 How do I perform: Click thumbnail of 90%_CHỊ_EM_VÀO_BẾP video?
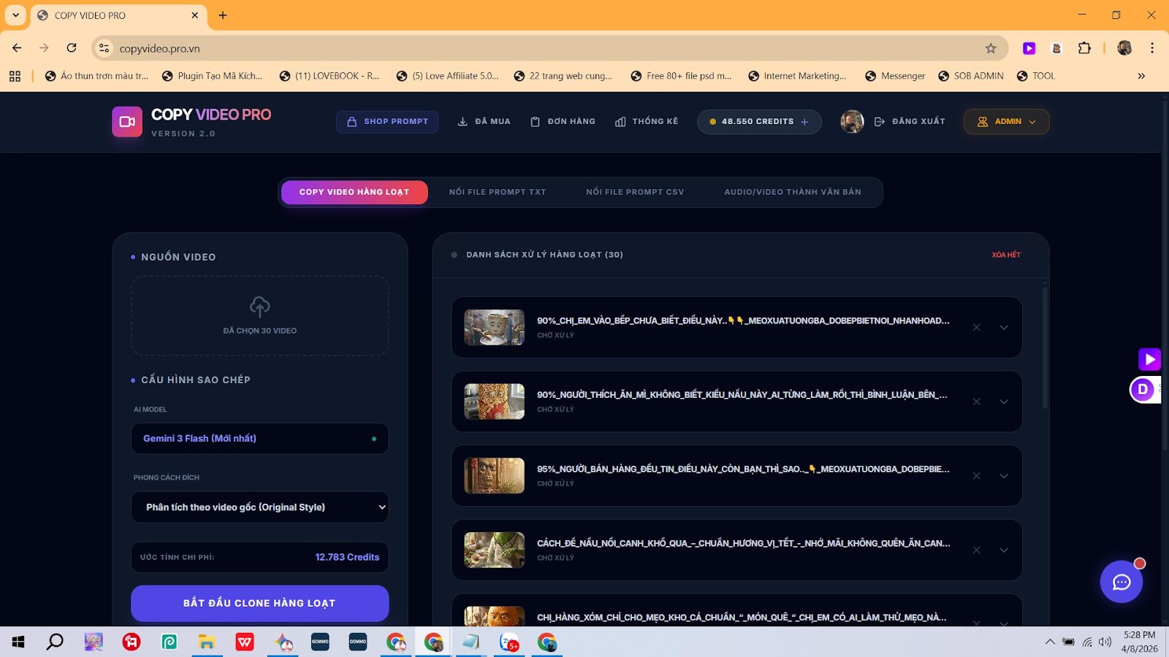coord(495,328)
